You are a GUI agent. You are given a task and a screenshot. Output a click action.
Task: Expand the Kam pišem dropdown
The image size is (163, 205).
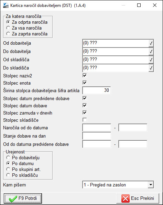[151, 185]
